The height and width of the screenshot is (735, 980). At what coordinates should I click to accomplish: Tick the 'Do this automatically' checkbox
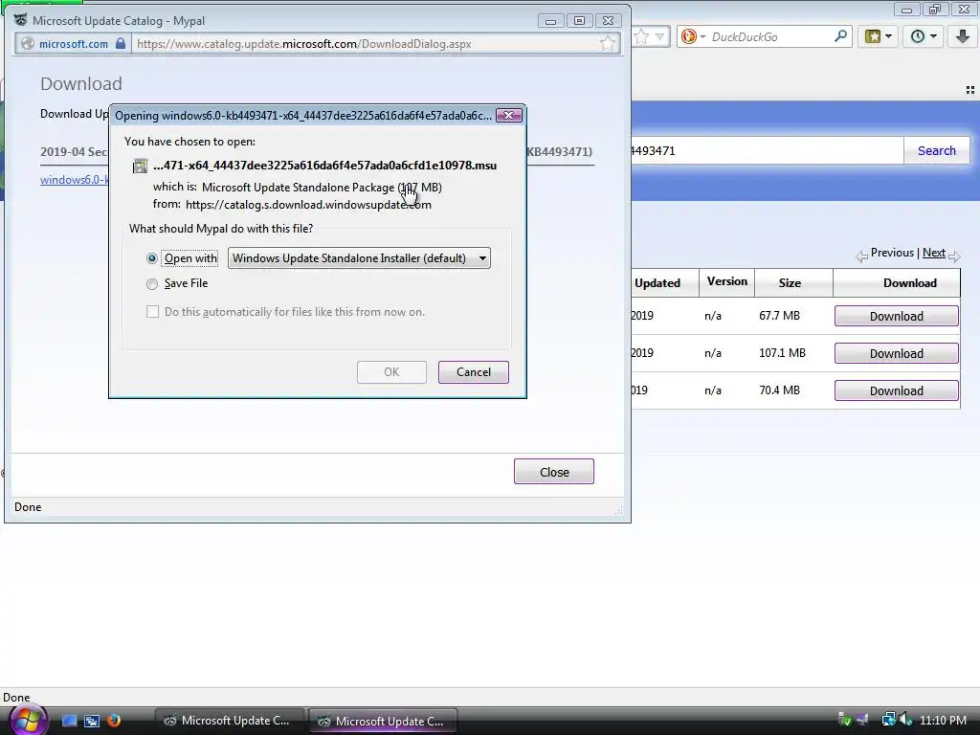(152, 311)
